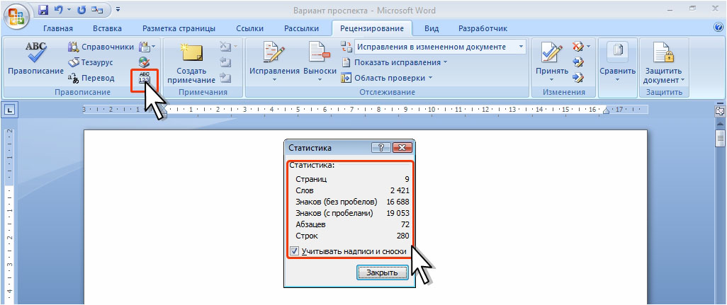
Task: Click the Правописание spelling check icon
Action: (35, 54)
